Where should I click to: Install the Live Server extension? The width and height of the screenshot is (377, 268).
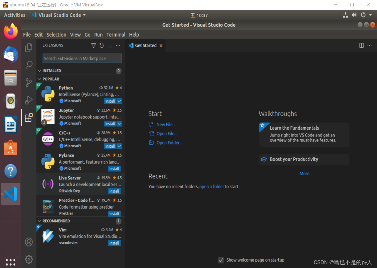(114, 191)
